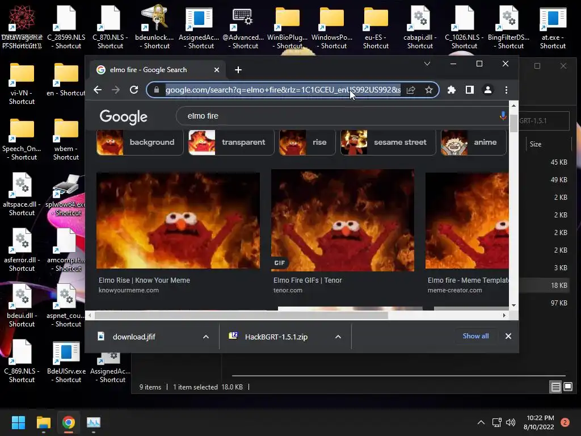
Task: Expand download.jfif options chevron
Action: (206, 337)
